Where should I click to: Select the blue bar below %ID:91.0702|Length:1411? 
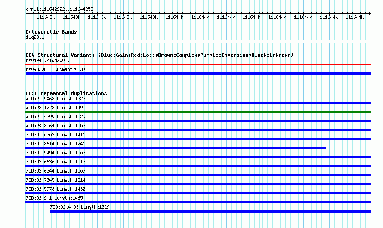tap(198, 139)
